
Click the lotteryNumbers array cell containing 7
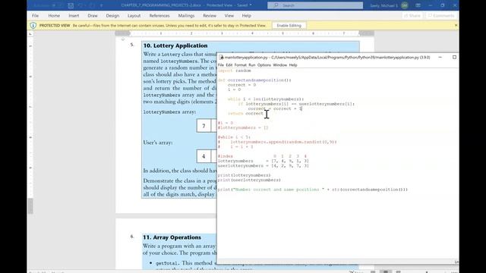(x=204, y=126)
